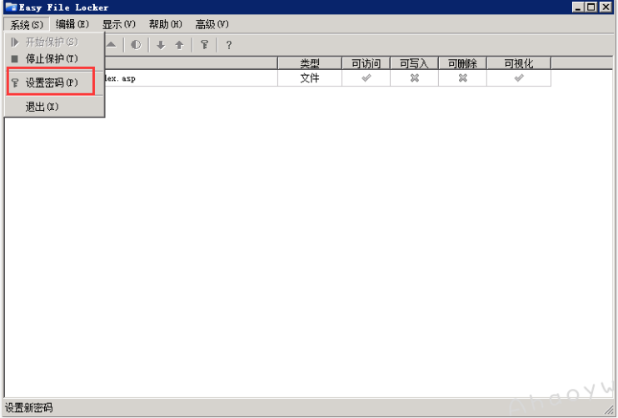
Task: Click the 可写入 column header
Action: click(414, 63)
